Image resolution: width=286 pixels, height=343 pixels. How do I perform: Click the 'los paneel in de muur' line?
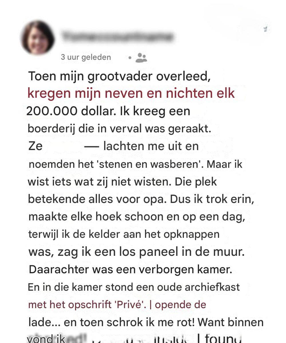tap(136, 252)
